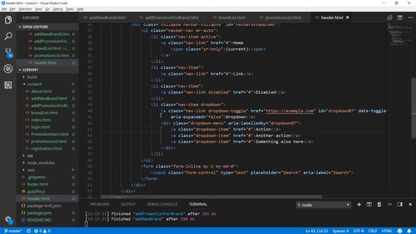Viewport: 416px width, 234px height.
Task: Open the Edit menu
Action: [x=12, y=9]
